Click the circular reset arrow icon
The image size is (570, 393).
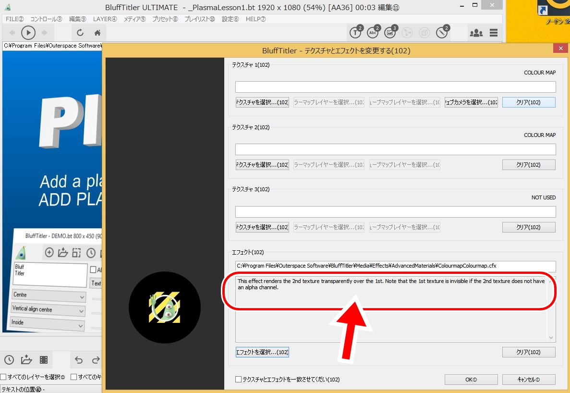(x=80, y=33)
